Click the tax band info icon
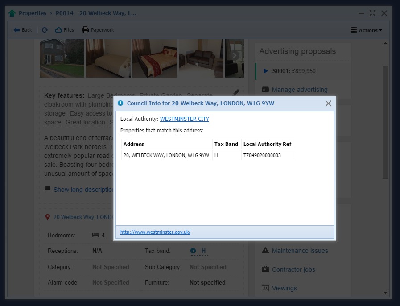 [193, 251]
